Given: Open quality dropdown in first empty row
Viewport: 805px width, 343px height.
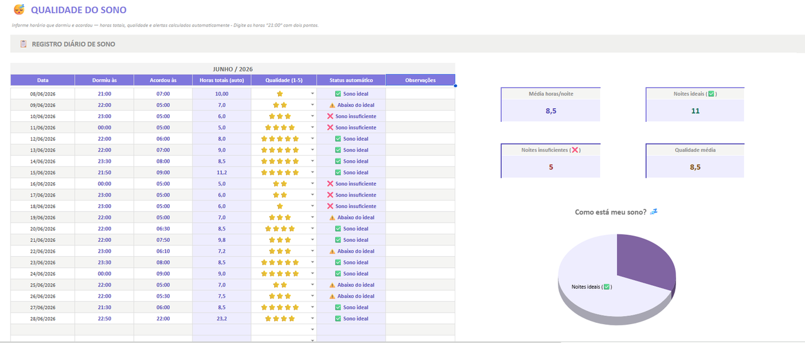Looking at the screenshot, I should 312,330.
